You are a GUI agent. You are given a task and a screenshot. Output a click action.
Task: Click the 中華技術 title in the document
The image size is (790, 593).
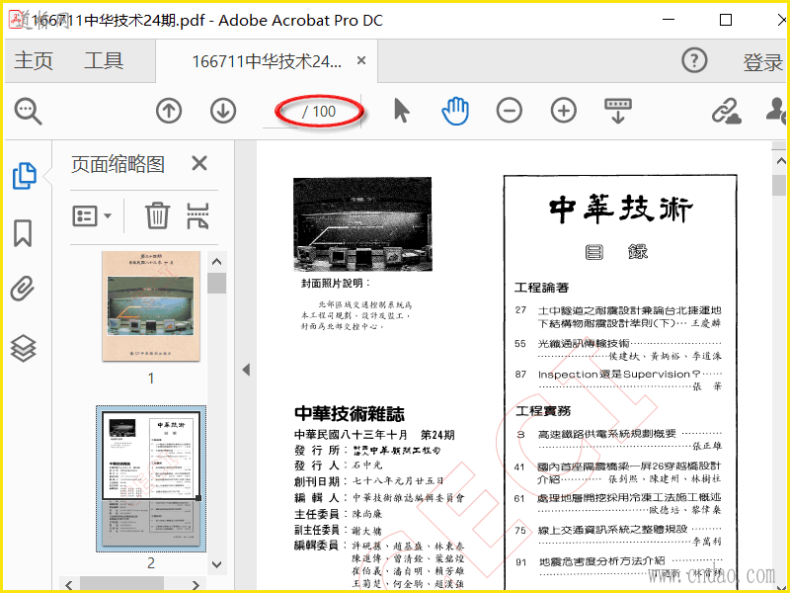click(621, 210)
